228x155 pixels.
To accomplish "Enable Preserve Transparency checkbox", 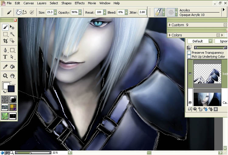I will point(189,52).
